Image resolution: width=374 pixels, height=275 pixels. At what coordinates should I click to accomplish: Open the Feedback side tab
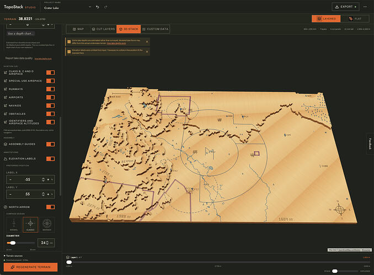tap(370, 144)
